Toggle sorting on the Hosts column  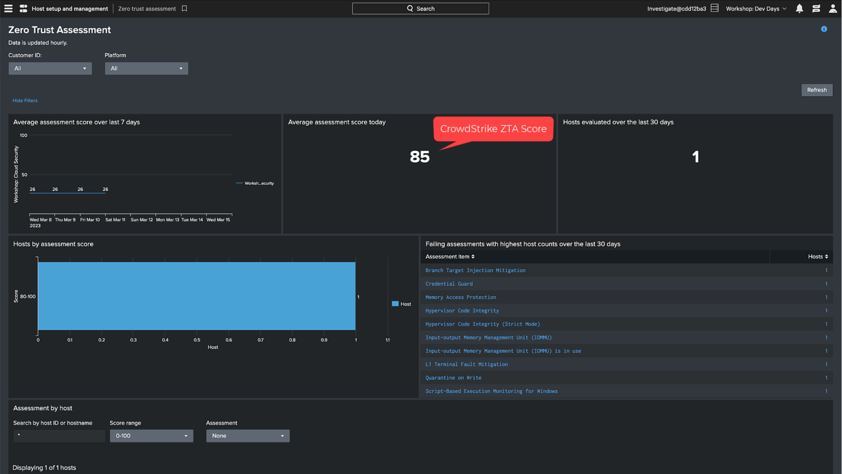(x=817, y=256)
